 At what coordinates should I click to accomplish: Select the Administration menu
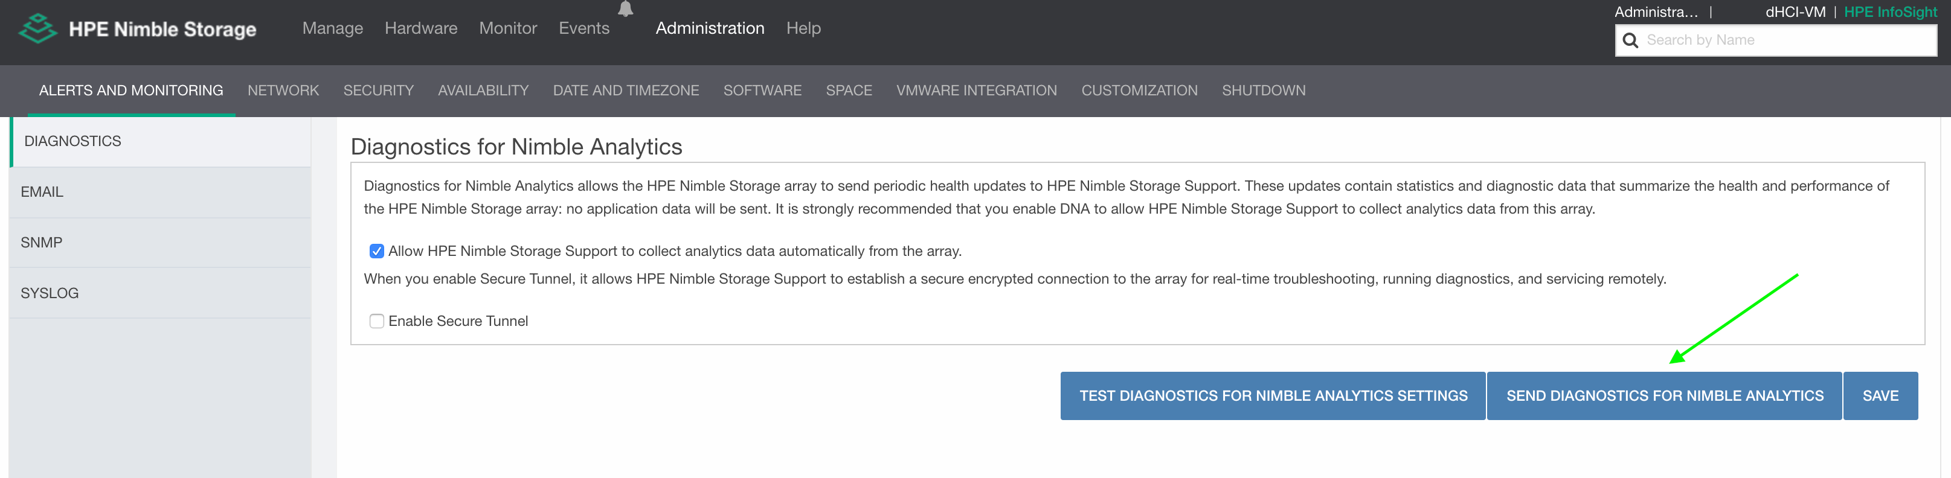coord(710,28)
